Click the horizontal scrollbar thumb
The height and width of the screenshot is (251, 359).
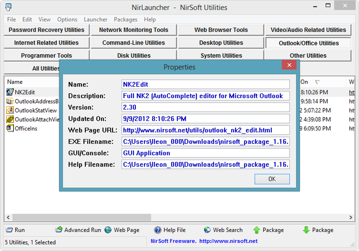pyautogui.click(x=82, y=217)
